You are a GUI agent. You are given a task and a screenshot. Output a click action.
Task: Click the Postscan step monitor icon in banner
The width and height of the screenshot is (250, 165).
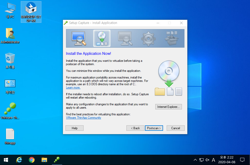125,38
